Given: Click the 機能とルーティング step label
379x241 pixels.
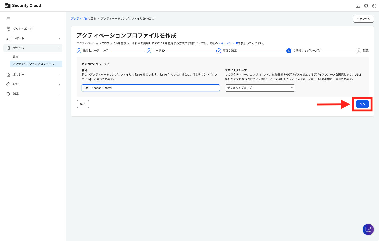Looking at the screenshot, I should tap(95, 51).
